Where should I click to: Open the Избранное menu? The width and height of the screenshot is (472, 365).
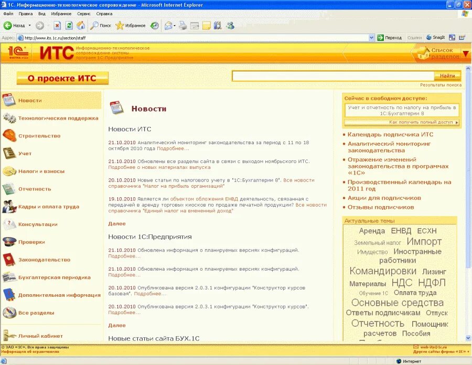[x=61, y=14]
